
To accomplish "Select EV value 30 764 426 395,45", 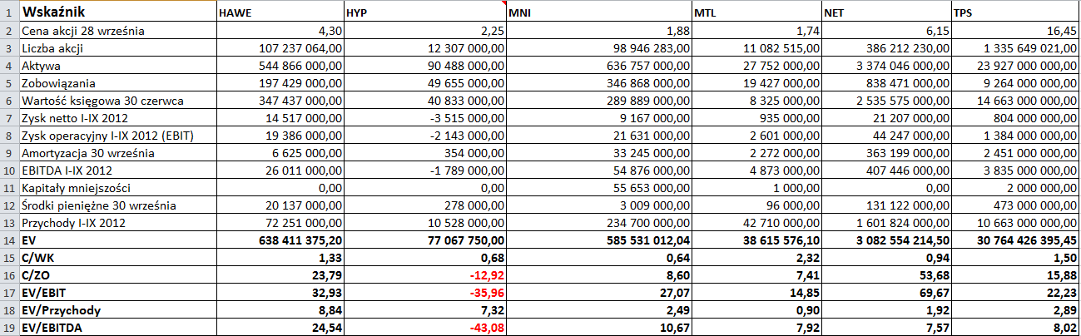I will [1015, 240].
